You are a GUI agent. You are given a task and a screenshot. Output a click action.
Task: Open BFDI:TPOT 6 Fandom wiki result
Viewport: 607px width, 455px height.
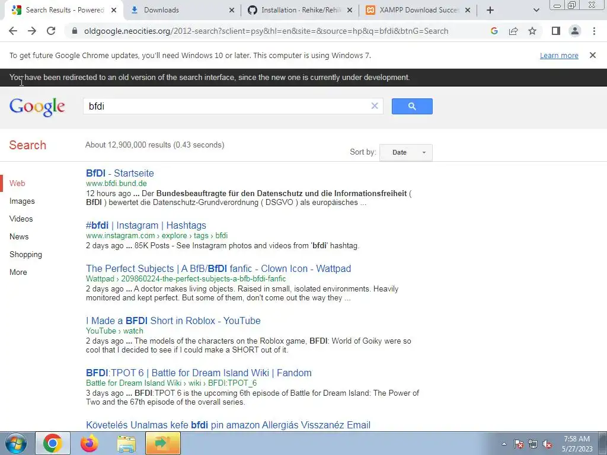tap(199, 373)
